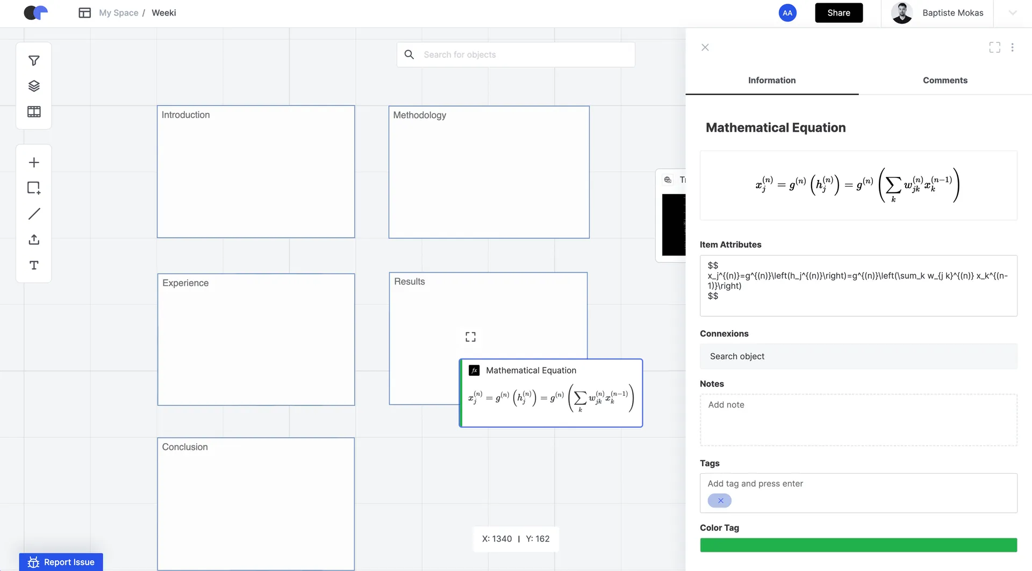Expand the user account dropdown chevron
Viewport: 1032px width, 571px height.
coord(1013,13)
